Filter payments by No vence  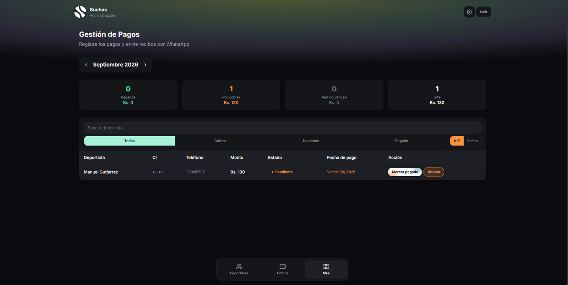click(311, 141)
